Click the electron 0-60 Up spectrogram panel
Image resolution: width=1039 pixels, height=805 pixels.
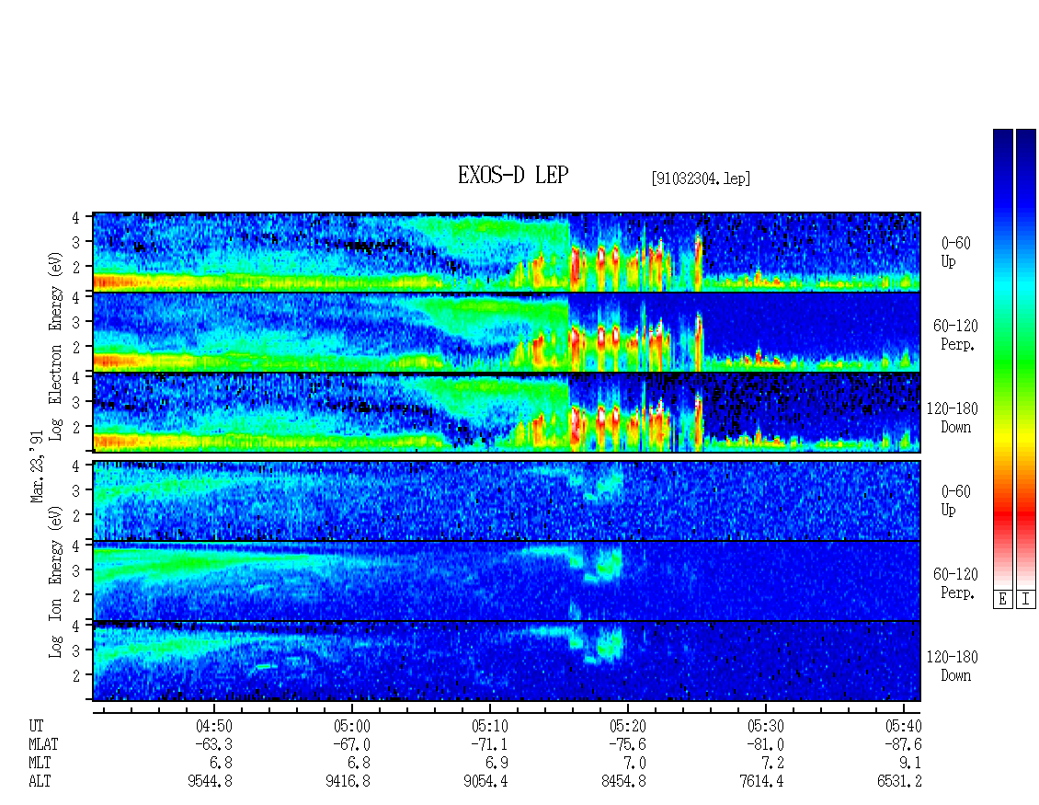[507, 252]
